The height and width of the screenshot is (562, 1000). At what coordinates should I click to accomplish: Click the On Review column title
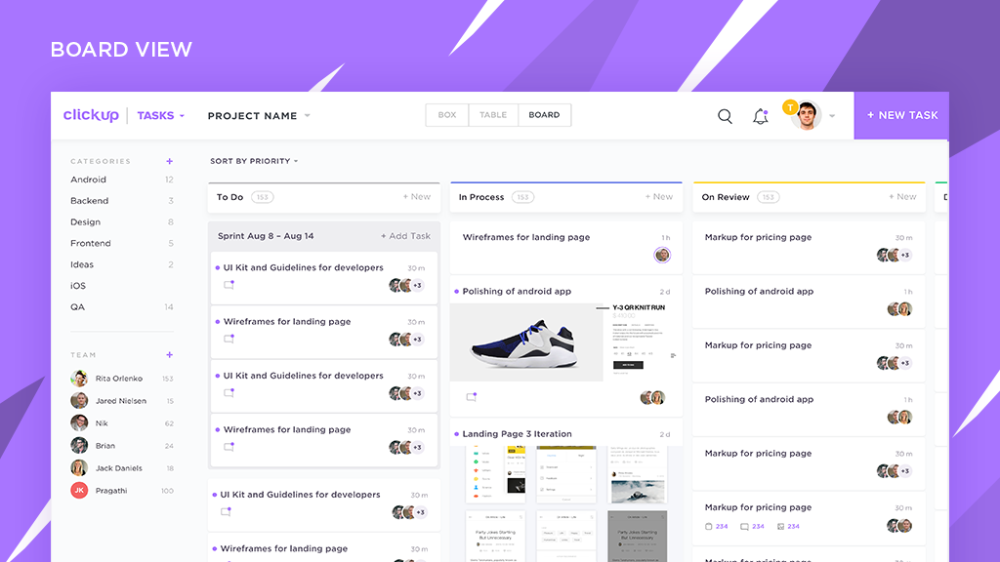tap(726, 197)
